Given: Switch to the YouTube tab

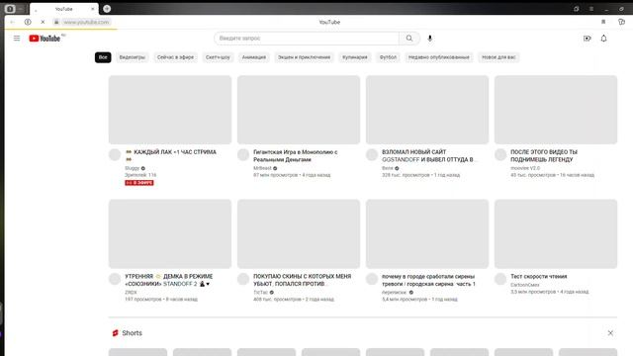Looking at the screenshot, I should point(63,9).
